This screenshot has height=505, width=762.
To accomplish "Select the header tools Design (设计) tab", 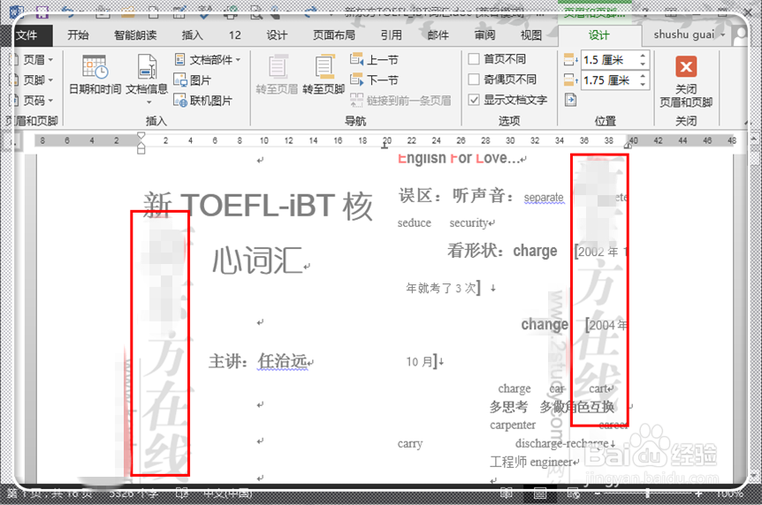I will point(598,35).
